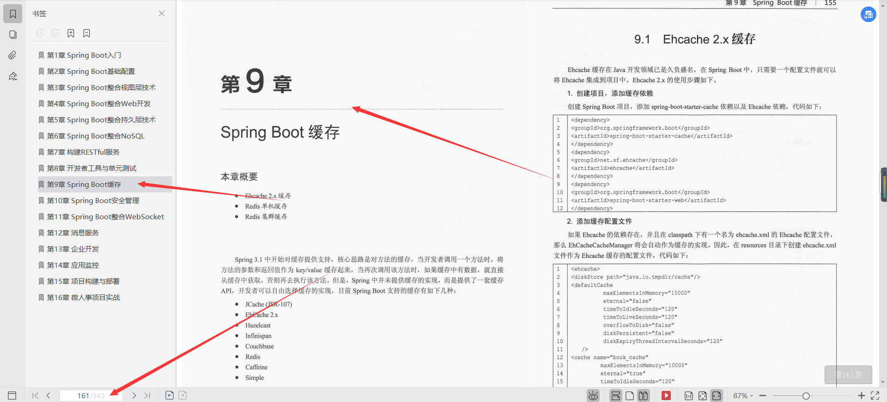Open bookmark 第1章 Spring Boot入门
Screen dimensions: 887x402
(x=105, y=55)
